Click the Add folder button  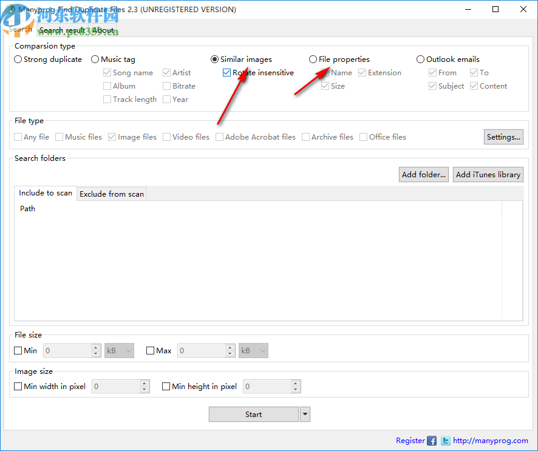pyautogui.click(x=423, y=174)
